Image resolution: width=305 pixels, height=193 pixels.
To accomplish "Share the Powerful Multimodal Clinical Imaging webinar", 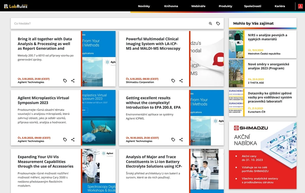I will (x=181, y=81).
